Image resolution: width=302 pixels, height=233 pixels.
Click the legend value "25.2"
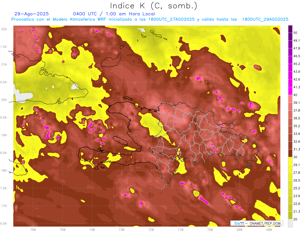pyautogui.click(x=296, y=188)
